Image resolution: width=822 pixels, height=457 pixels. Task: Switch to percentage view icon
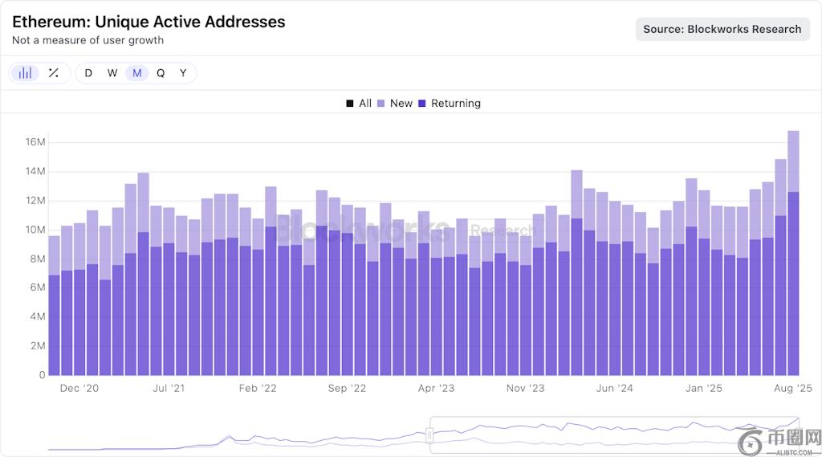coord(53,73)
